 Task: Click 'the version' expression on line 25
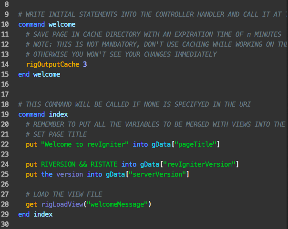(x=62, y=174)
